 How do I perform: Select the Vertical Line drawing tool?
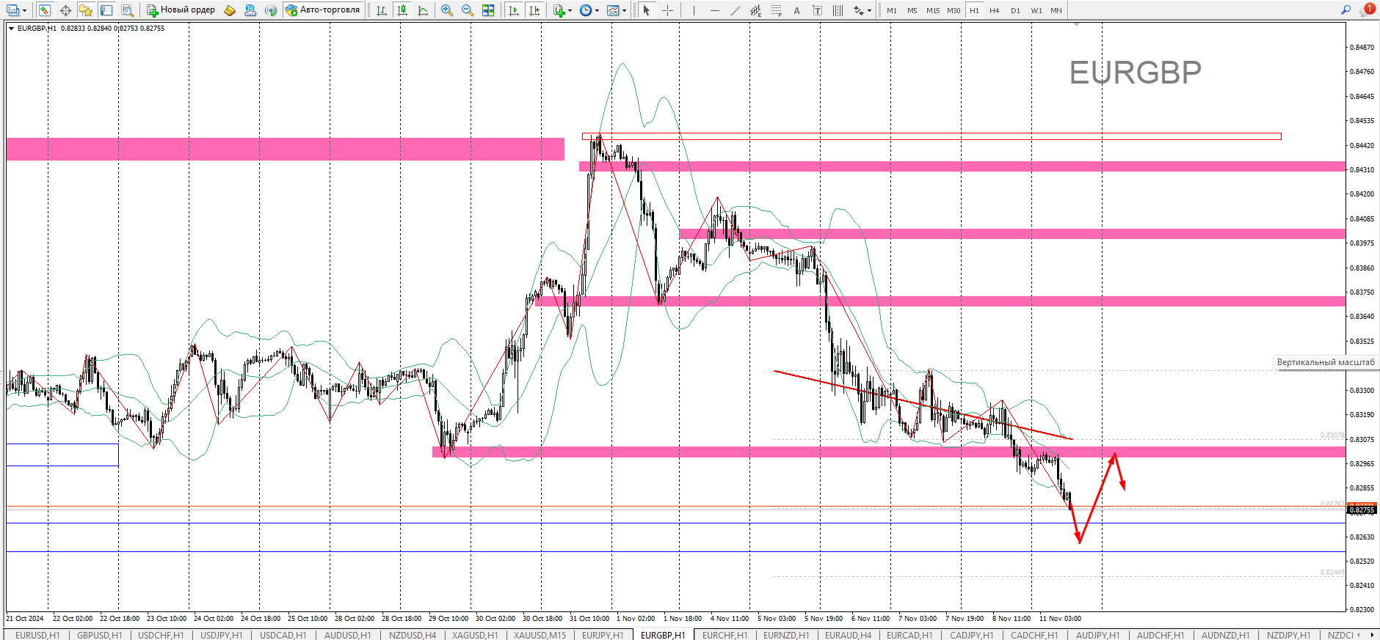(694, 10)
